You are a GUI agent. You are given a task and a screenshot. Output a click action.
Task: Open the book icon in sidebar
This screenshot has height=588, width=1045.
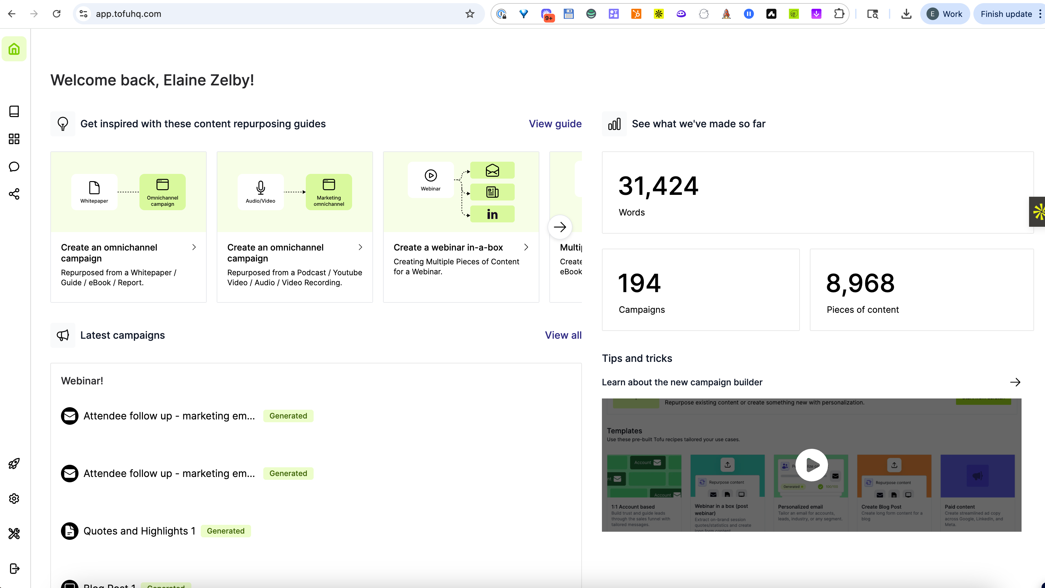click(x=14, y=111)
